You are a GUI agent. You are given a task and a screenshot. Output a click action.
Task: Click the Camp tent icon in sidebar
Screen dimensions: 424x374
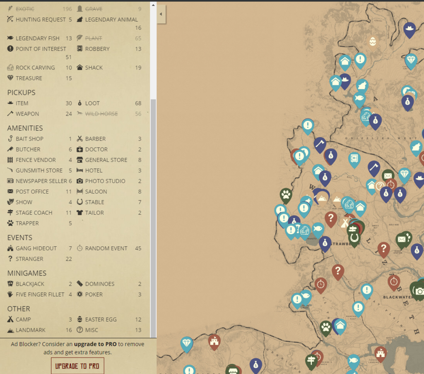point(10,319)
